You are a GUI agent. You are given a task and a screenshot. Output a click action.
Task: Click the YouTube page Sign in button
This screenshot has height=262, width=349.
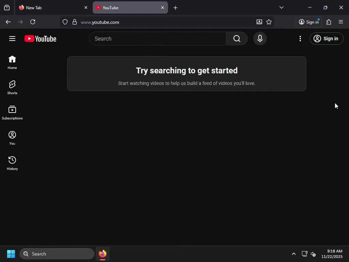click(x=327, y=39)
